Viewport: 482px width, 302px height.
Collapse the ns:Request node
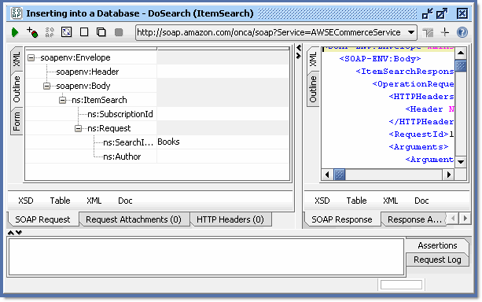pos(78,128)
